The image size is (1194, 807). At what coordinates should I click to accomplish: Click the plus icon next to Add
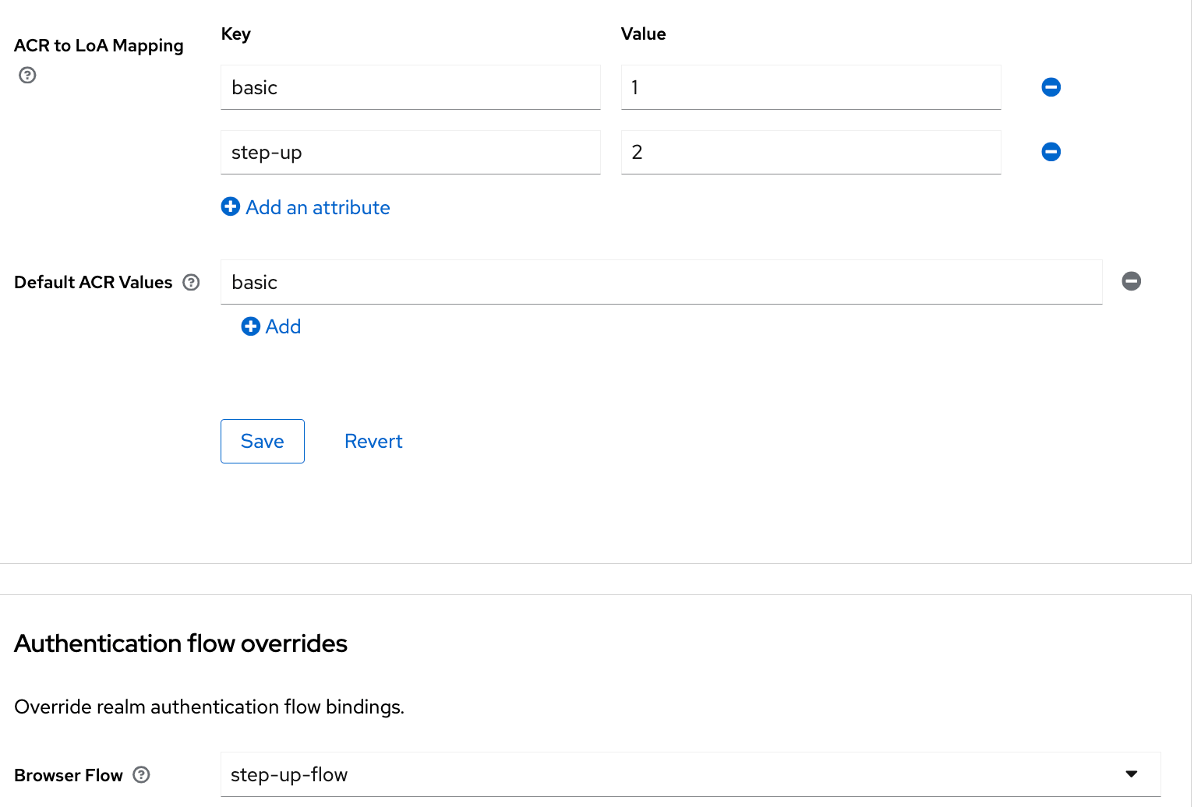[x=250, y=326]
